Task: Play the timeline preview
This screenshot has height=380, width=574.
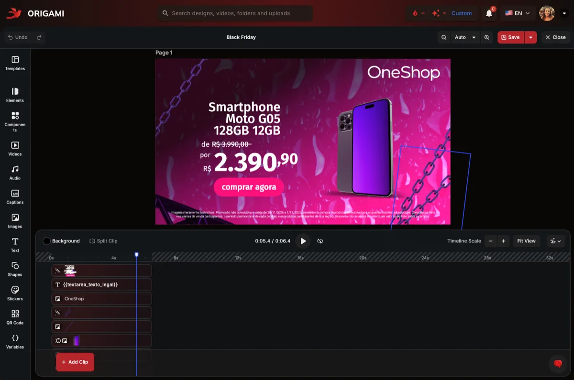Action: coord(303,241)
